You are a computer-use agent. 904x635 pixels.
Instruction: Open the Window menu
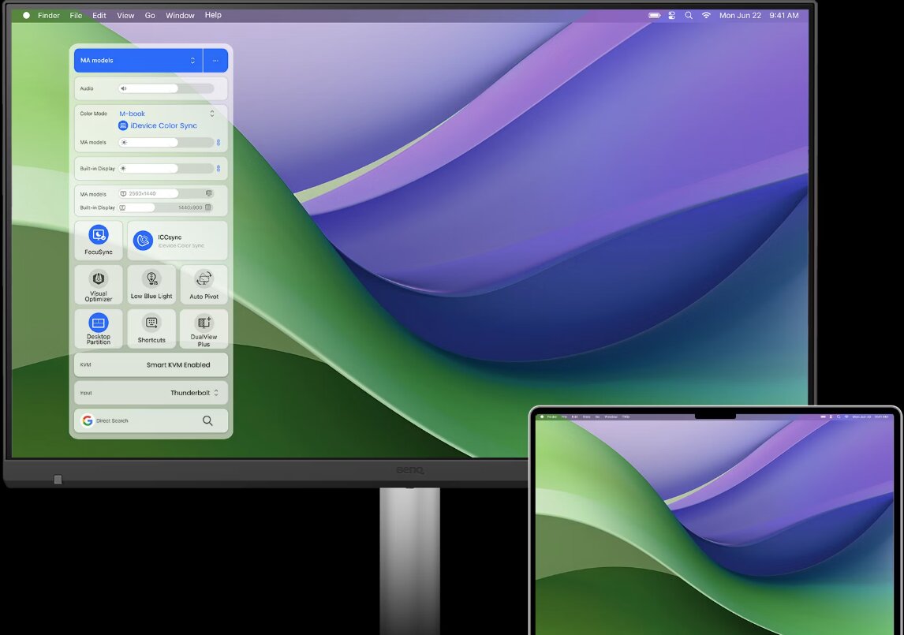(180, 16)
